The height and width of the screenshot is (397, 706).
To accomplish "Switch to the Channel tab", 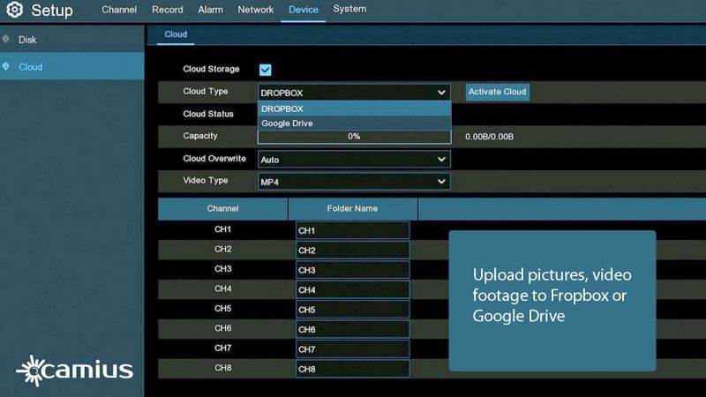I will point(119,10).
